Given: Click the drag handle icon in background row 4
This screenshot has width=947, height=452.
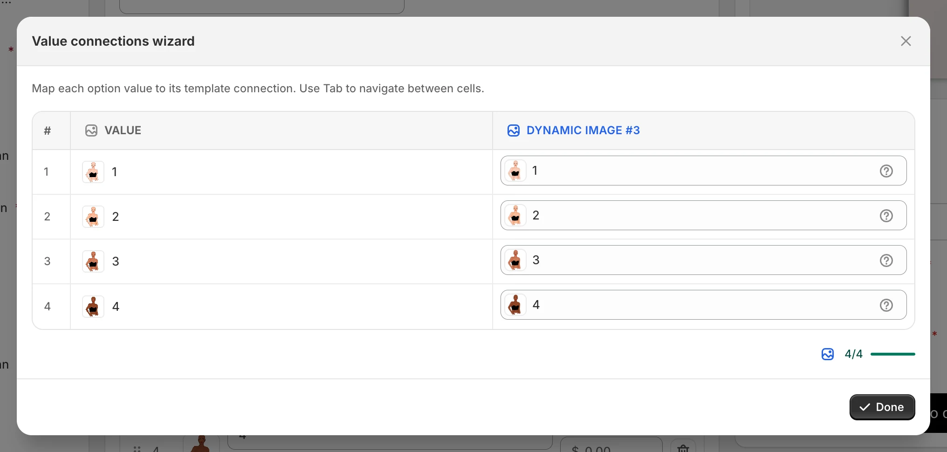Looking at the screenshot, I should 137,449.
